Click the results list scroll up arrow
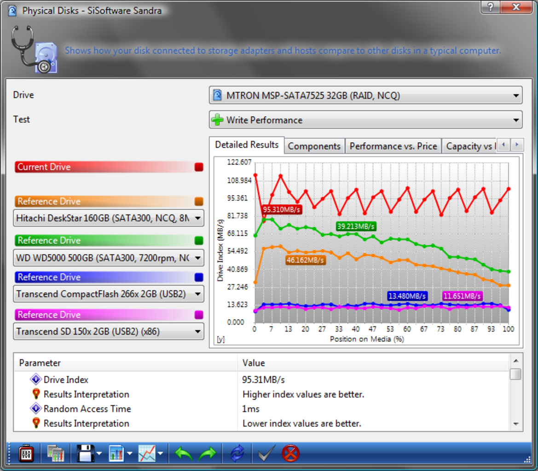Image resolution: width=538 pixels, height=471 pixels. (516, 361)
